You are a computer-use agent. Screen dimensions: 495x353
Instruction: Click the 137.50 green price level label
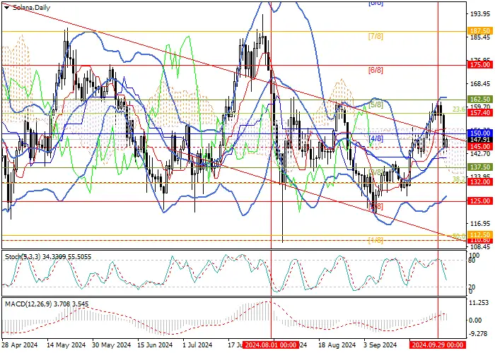point(480,167)
